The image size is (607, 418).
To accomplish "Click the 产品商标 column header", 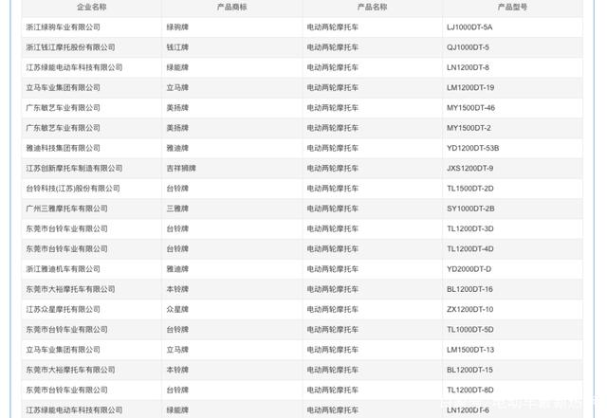I will [x=232, y=7].
